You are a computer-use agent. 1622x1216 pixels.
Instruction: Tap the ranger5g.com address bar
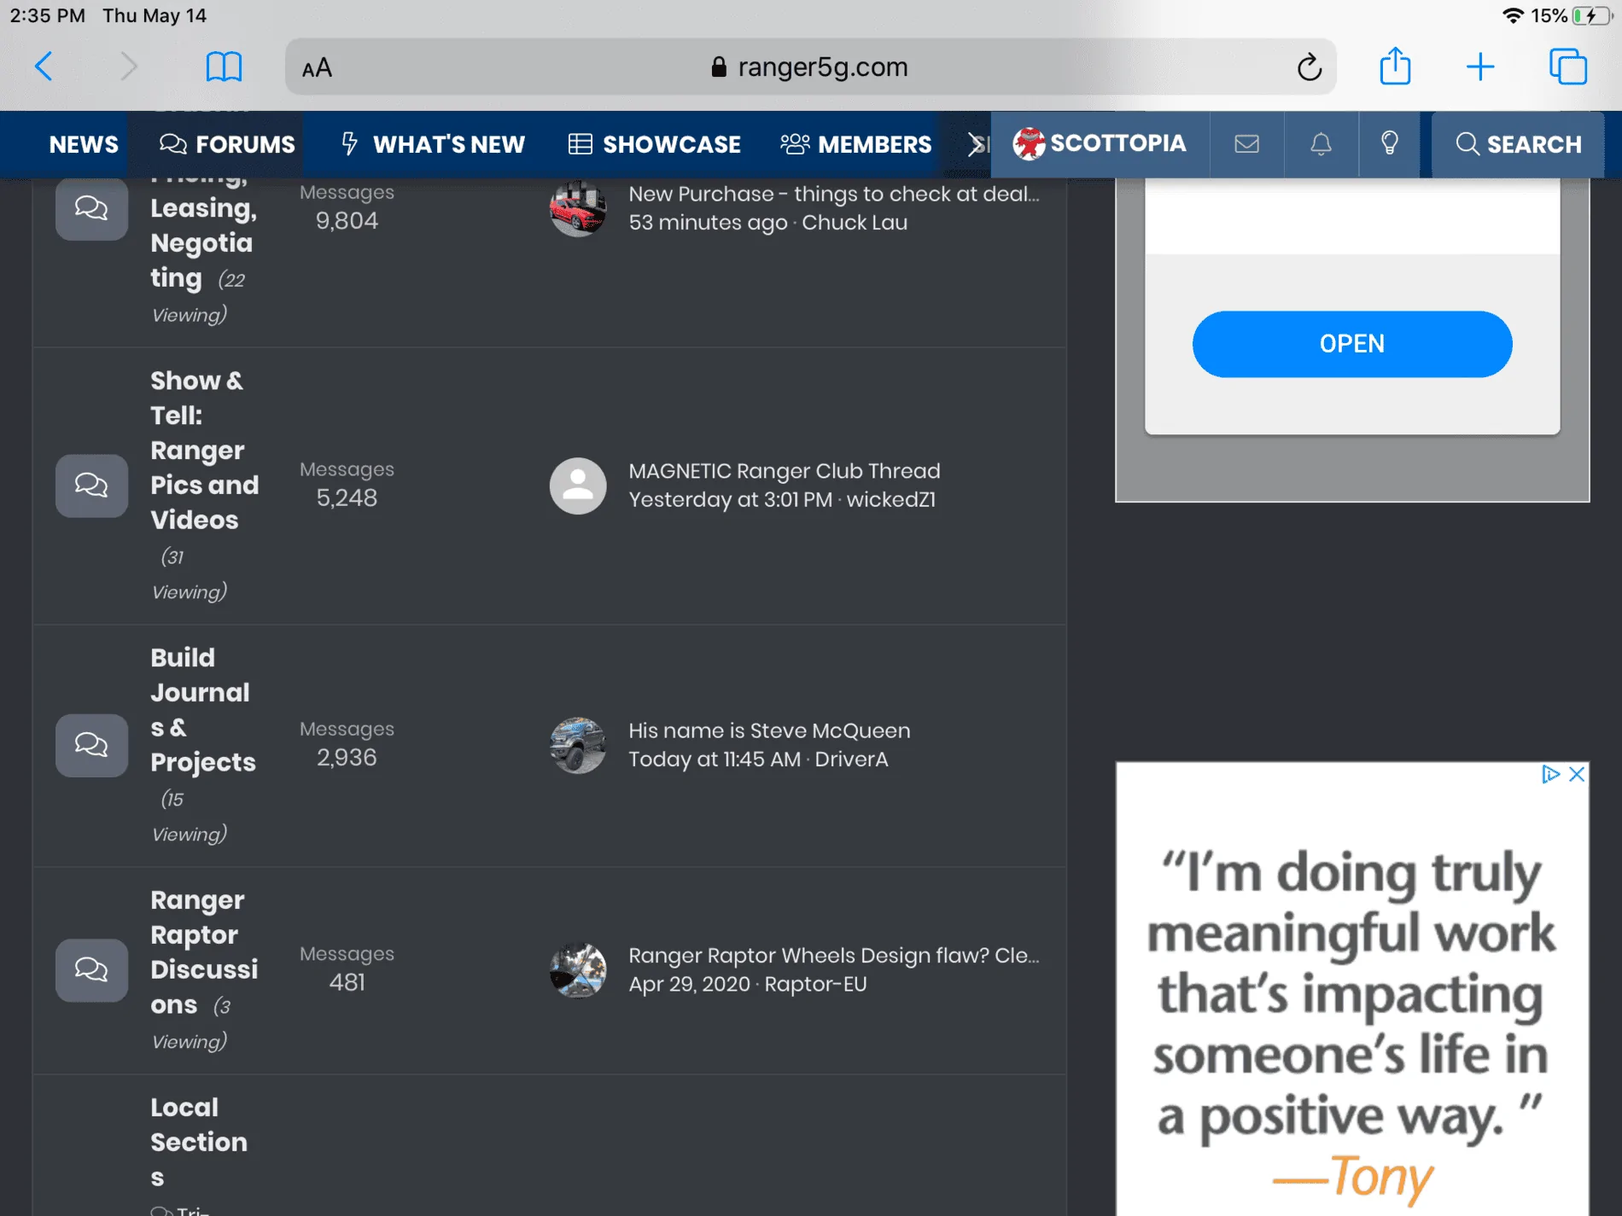tap(810, 67)
